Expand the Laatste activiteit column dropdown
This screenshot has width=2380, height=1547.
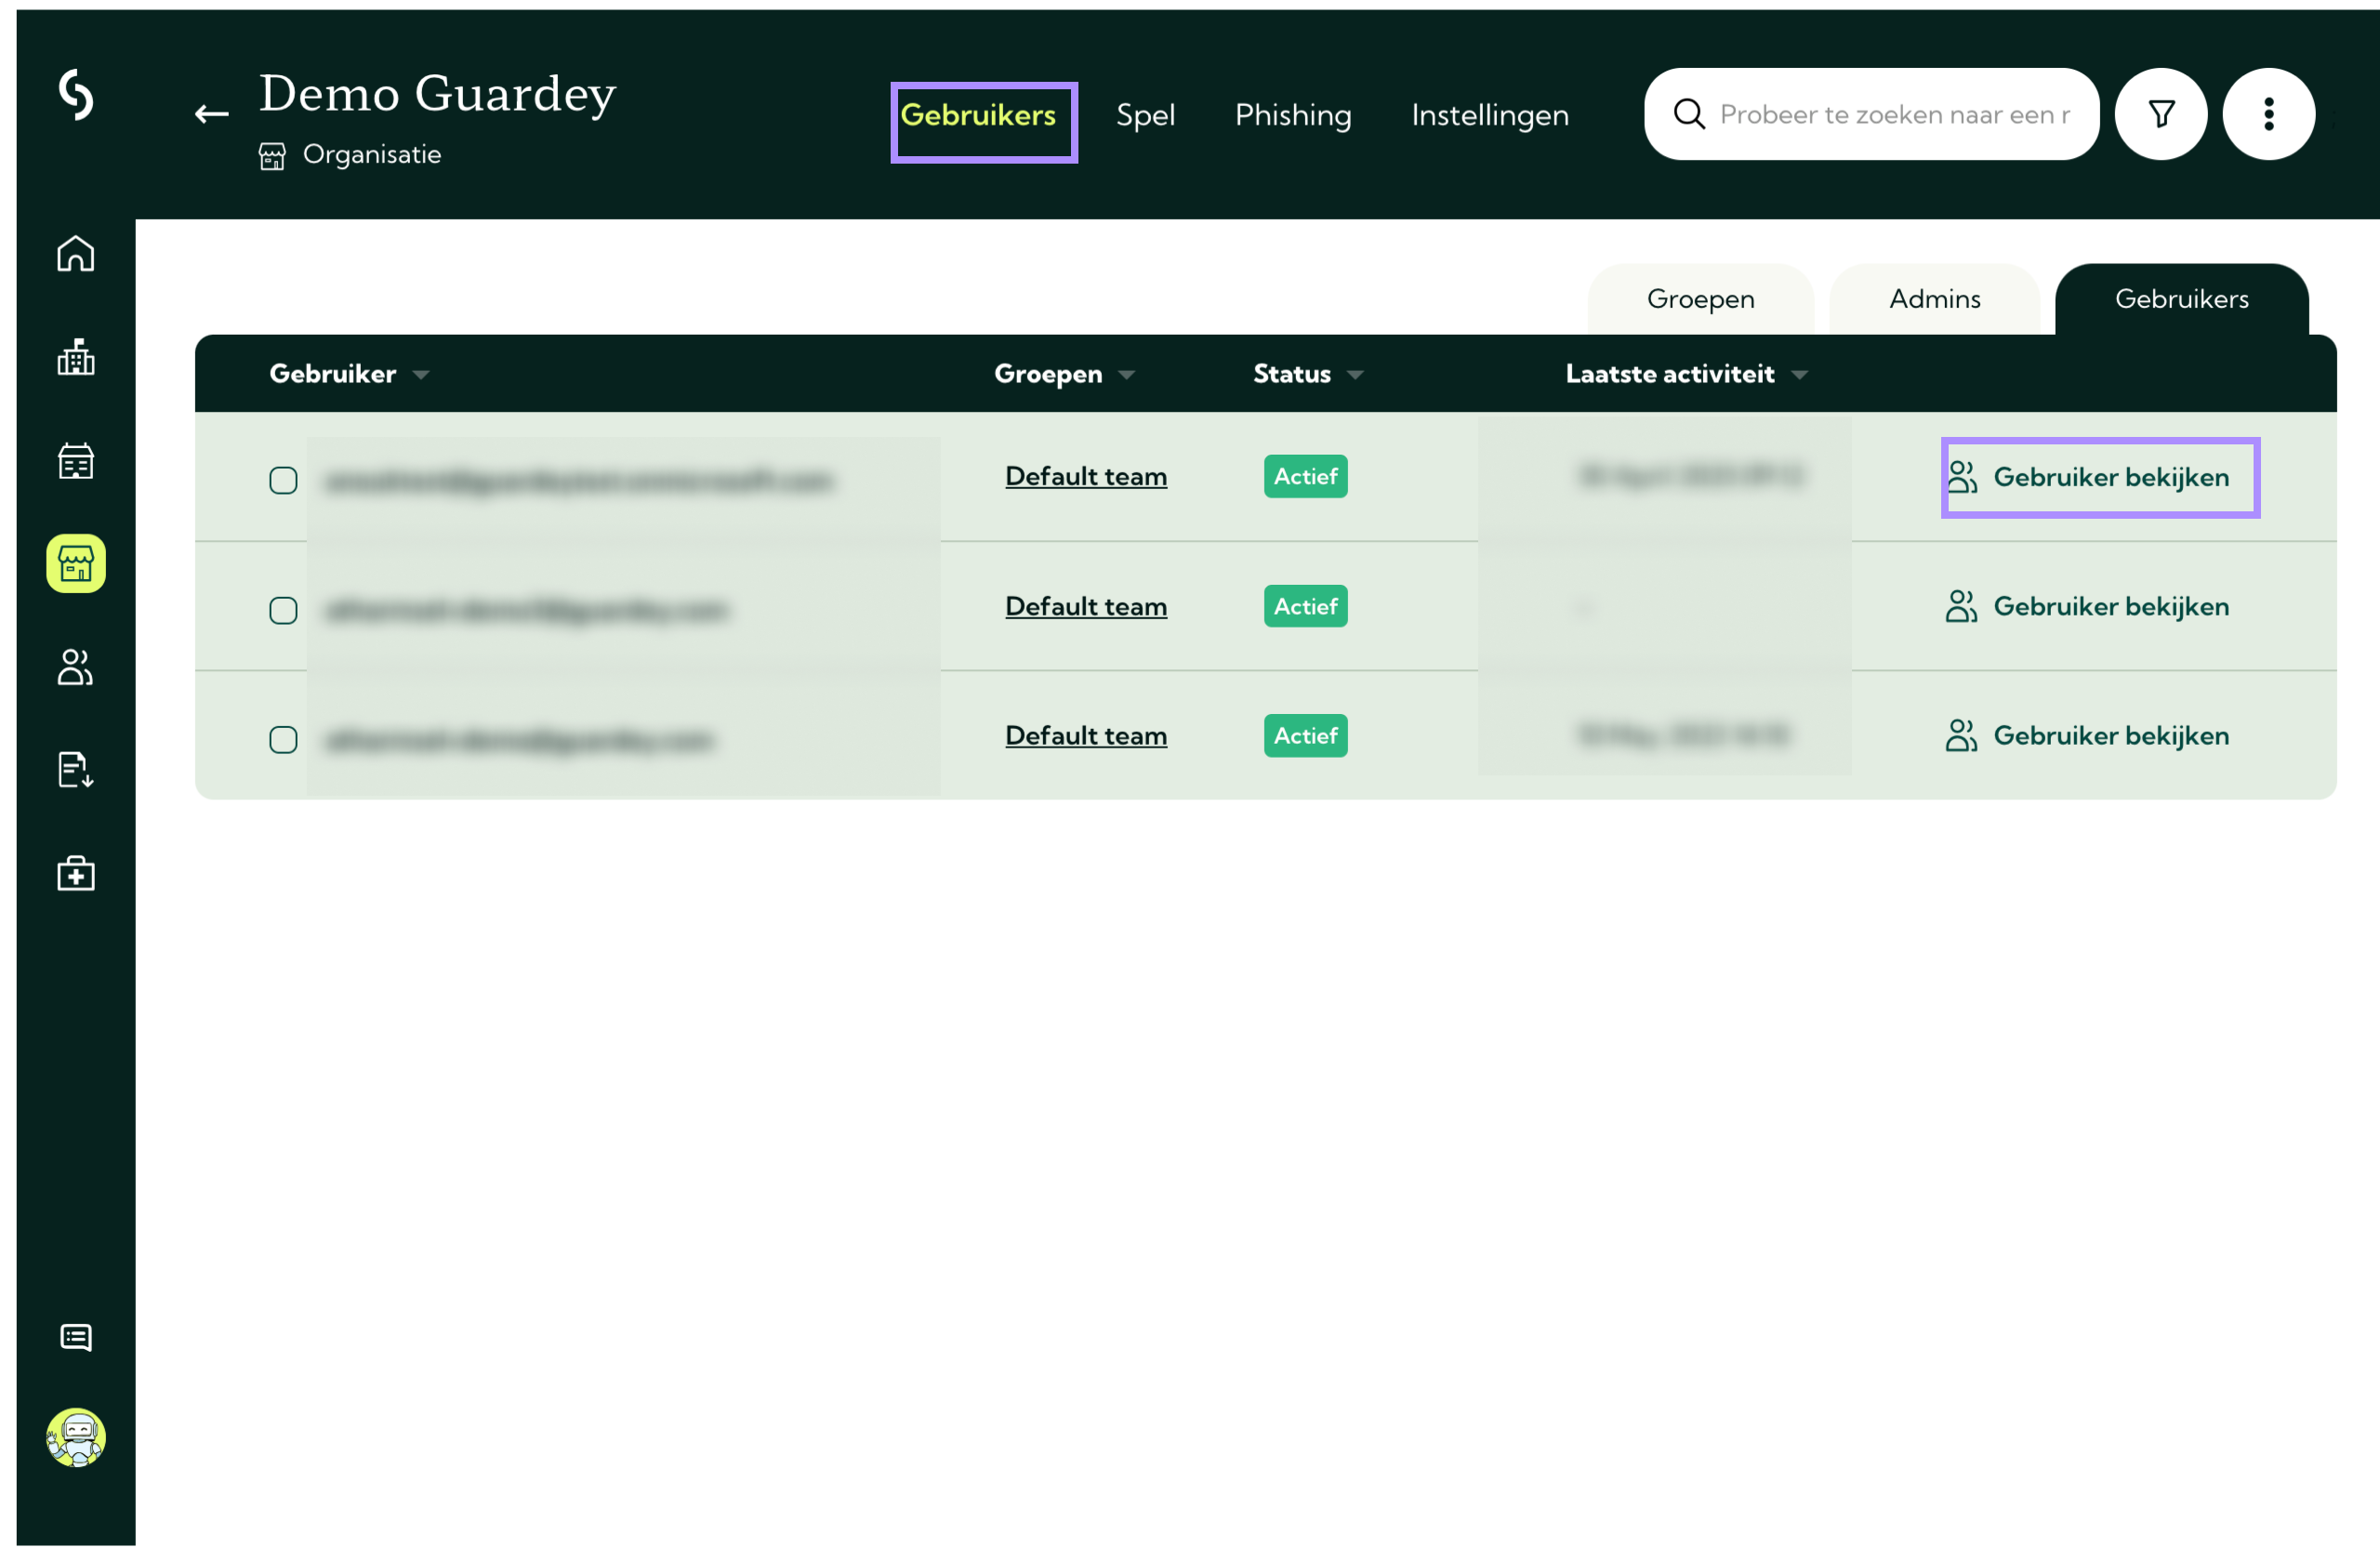coord(1799,375)
